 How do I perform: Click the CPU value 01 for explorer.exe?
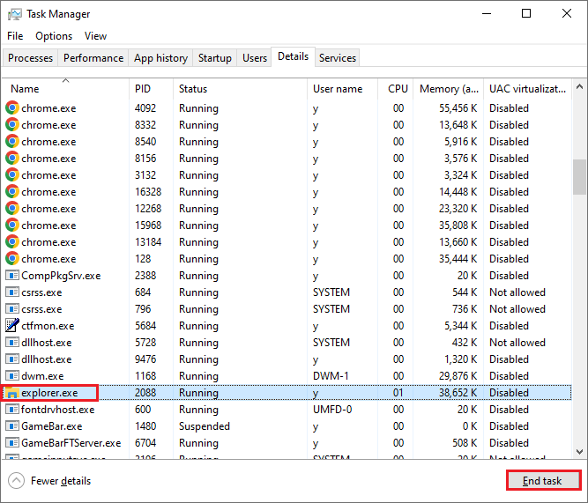point(398,393)
